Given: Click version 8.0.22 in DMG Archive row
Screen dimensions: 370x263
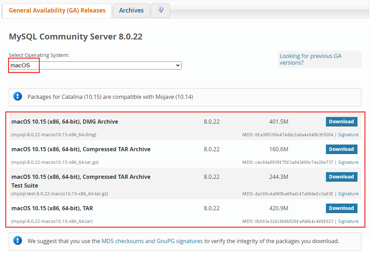Looking at the screenshot, I should pos(212,122).
